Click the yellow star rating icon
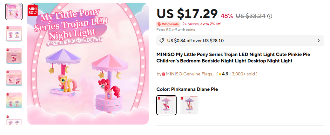This screenshot has width=330, height=135. coord(220,74)
